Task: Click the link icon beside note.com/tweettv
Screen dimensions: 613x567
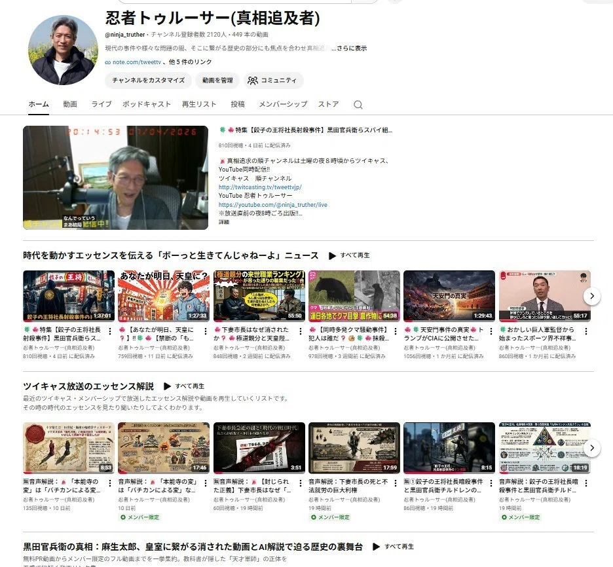Action: pos(108,62)
